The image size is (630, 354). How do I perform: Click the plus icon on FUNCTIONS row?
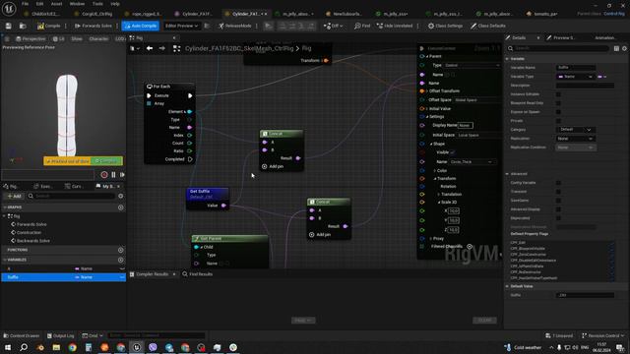[120, 250]
